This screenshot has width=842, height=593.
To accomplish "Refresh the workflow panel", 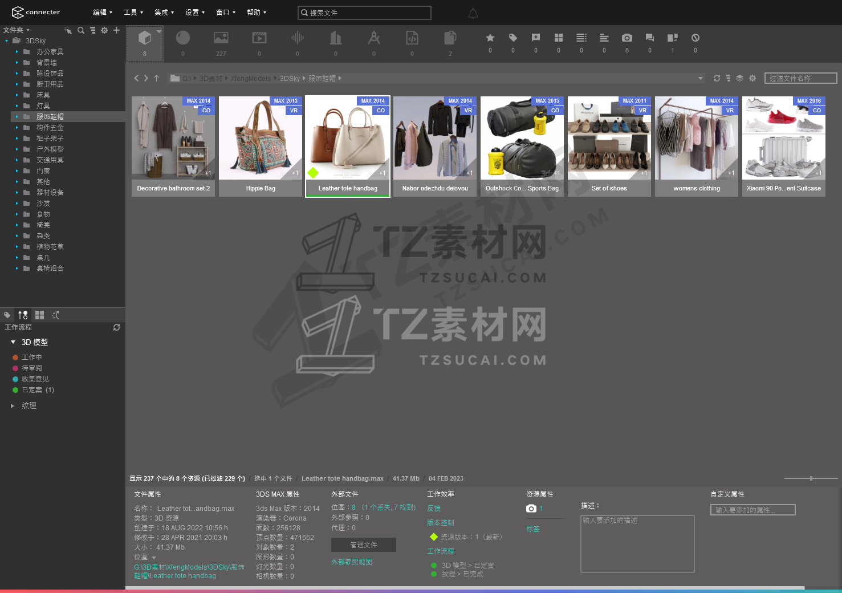I will tap(116, 327).
